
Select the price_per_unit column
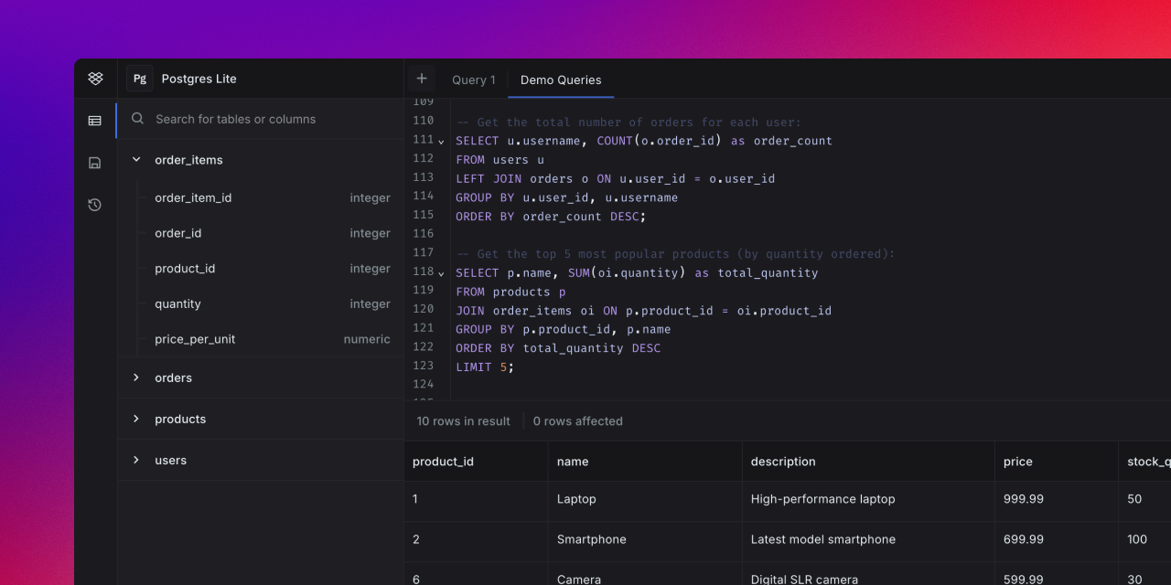click(195, 339)
